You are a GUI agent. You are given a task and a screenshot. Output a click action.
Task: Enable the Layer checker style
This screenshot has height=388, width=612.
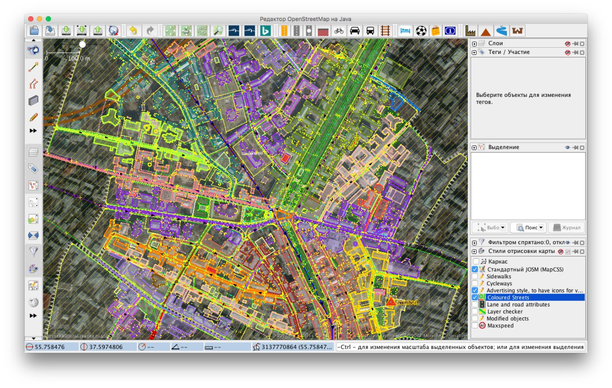(476, 311)
